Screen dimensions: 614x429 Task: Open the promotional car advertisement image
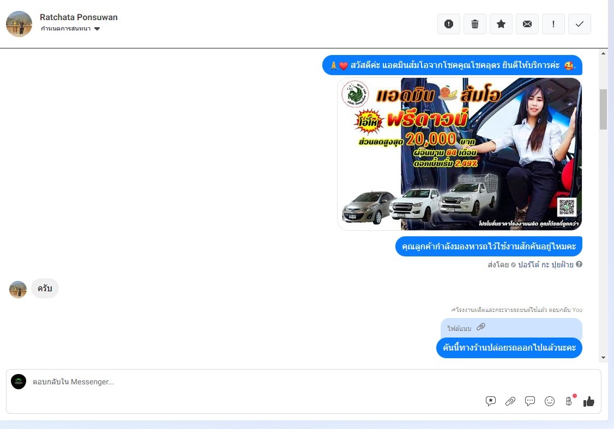click(x=459, y=154)
